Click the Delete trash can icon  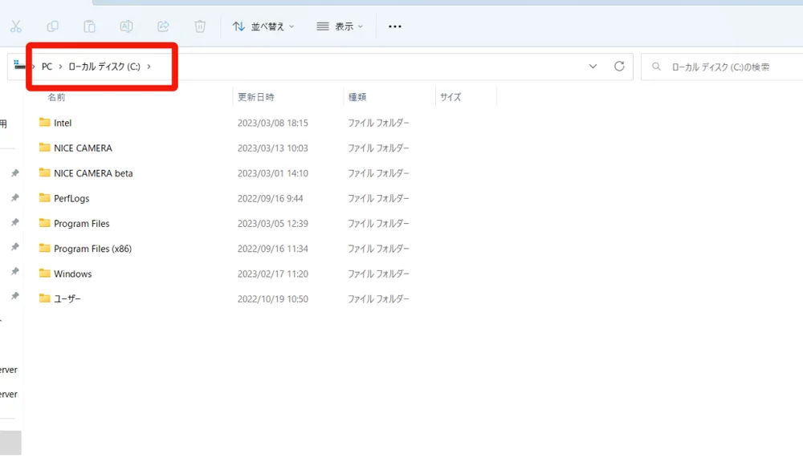tap(200, 26)
